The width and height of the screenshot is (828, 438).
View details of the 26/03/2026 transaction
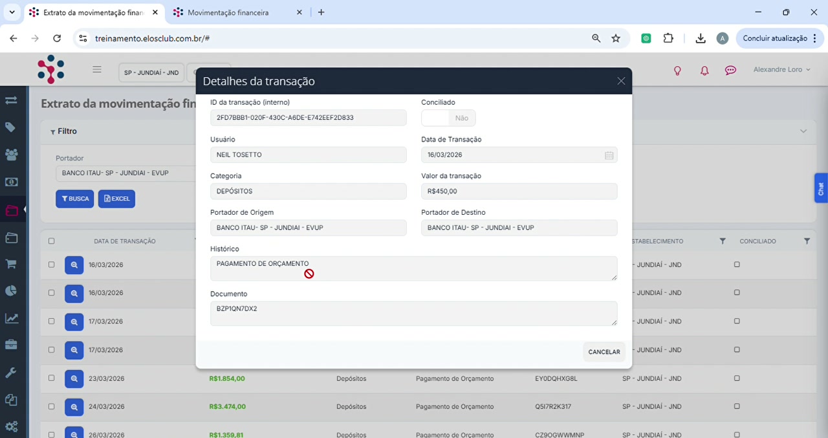pyautogui.click(x=74, y=433)
